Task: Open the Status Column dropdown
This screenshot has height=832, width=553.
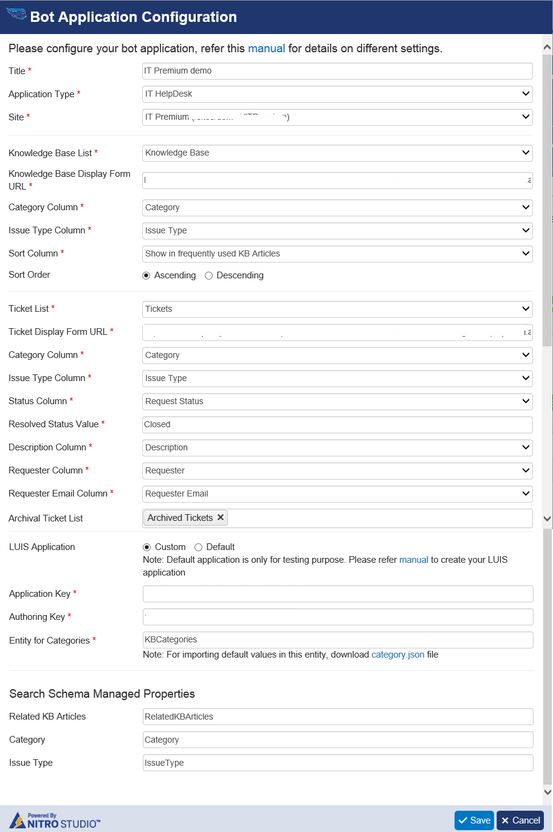Action: coord(337,401)
